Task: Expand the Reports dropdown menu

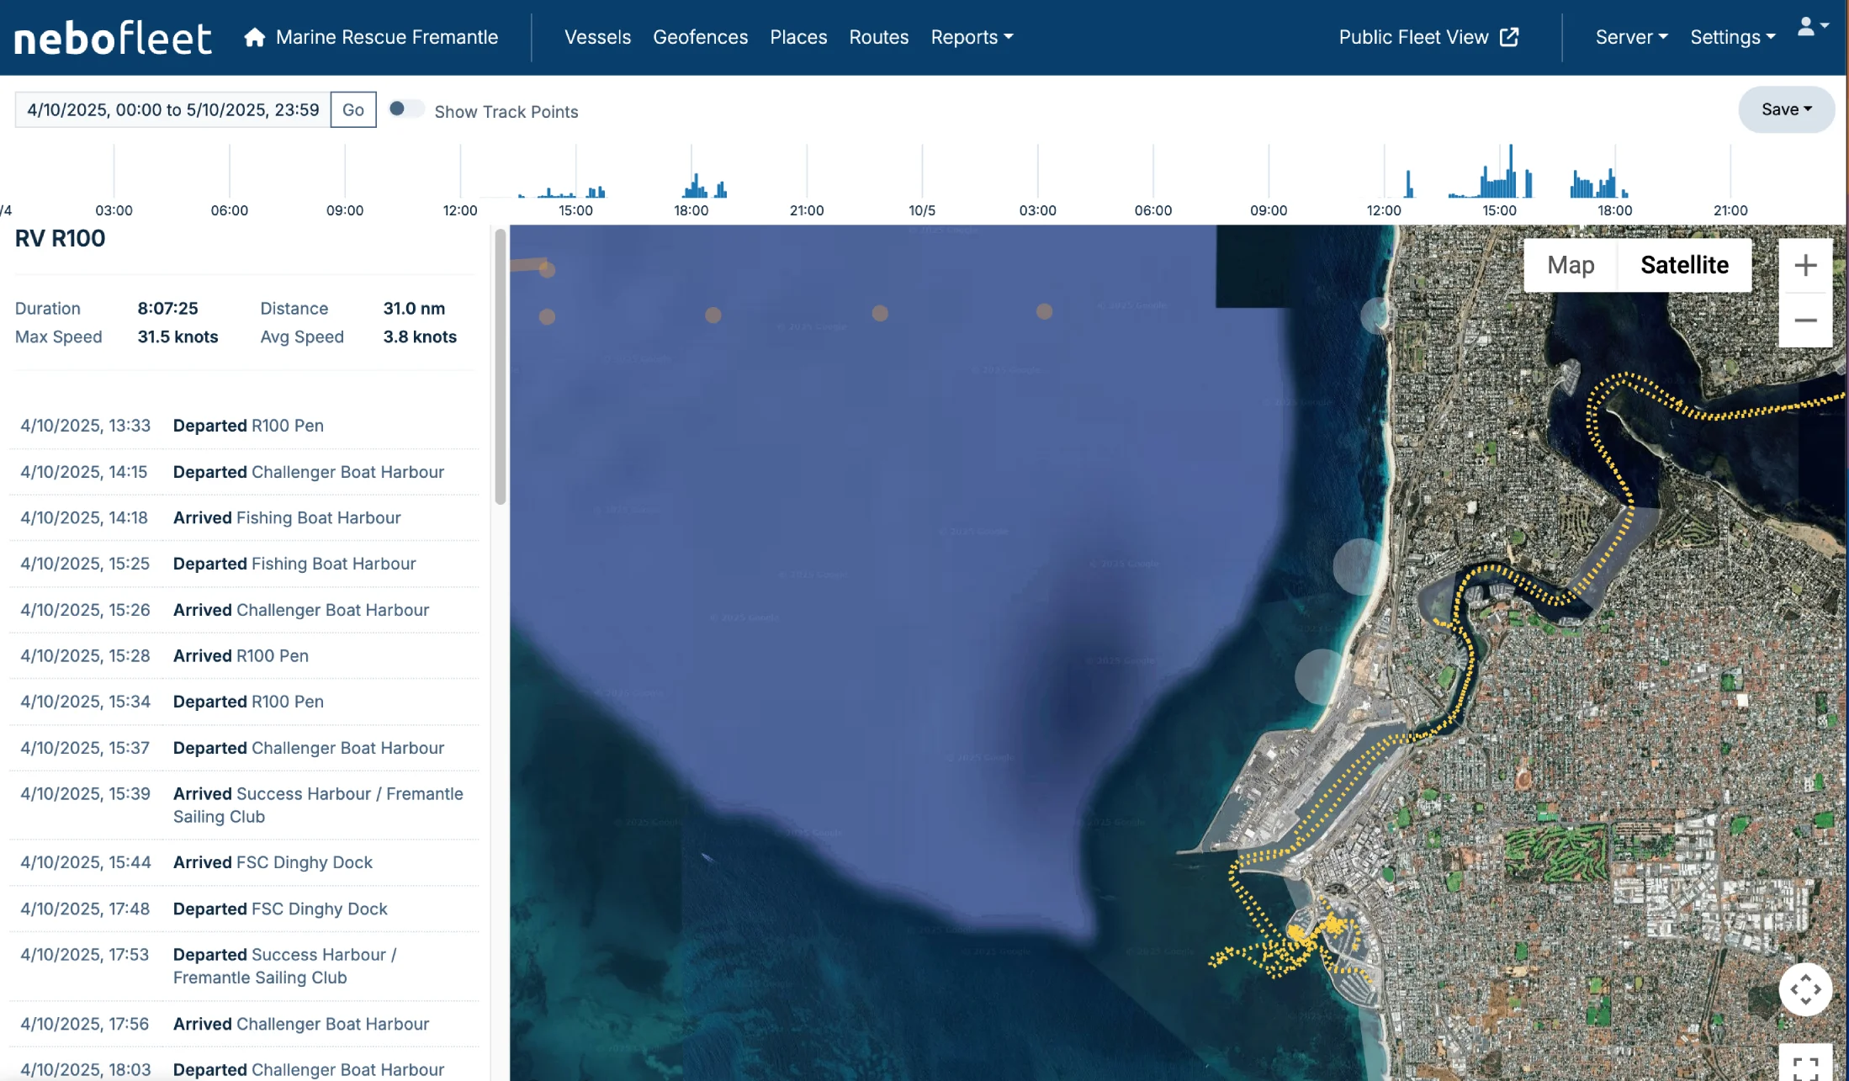Action: [972, 37]
